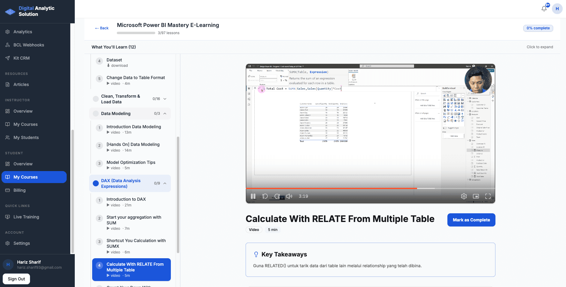Click the Sign Out button
This screenshot has height=287, width=566.
pos(17,279)
